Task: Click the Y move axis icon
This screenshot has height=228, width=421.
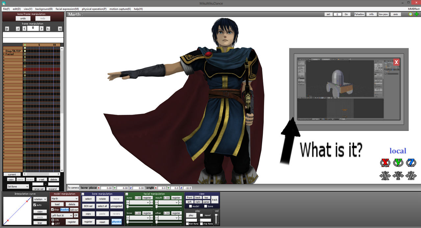Action: click(x=398, y=176)
